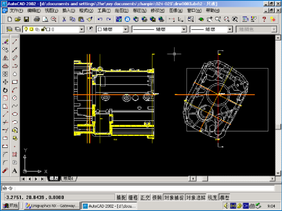This screenshot has height=211, width=282.
Task: Open the color control 随层 dropdown
Action: click(x=125, y=30)
